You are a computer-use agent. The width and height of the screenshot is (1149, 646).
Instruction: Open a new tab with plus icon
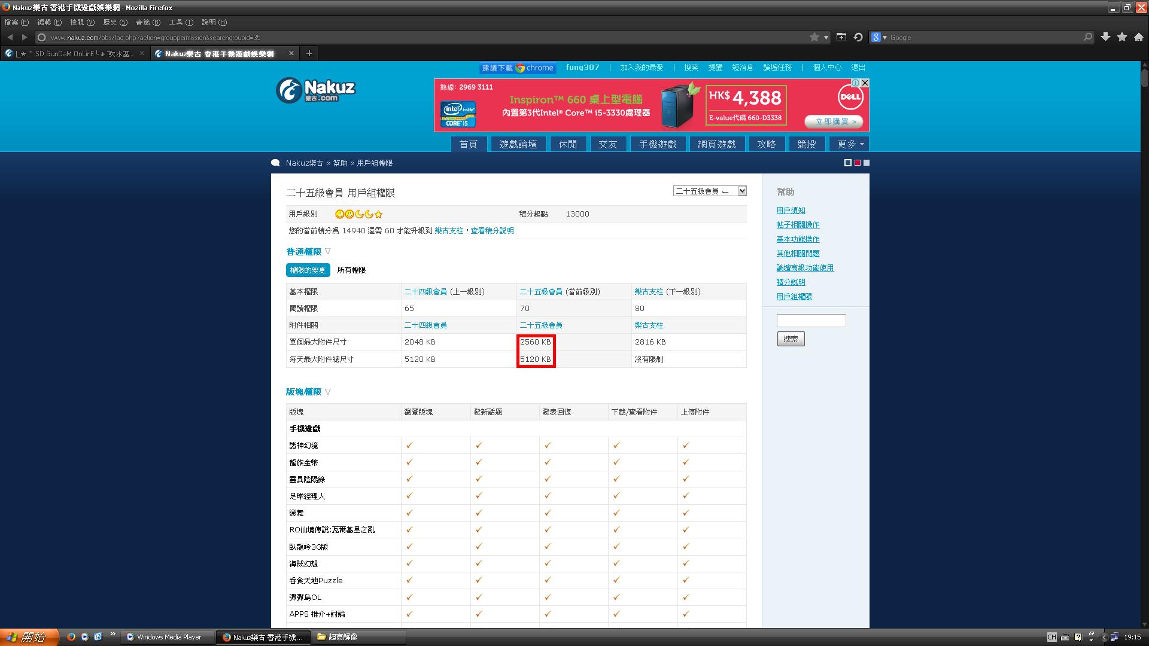[309, 53]
